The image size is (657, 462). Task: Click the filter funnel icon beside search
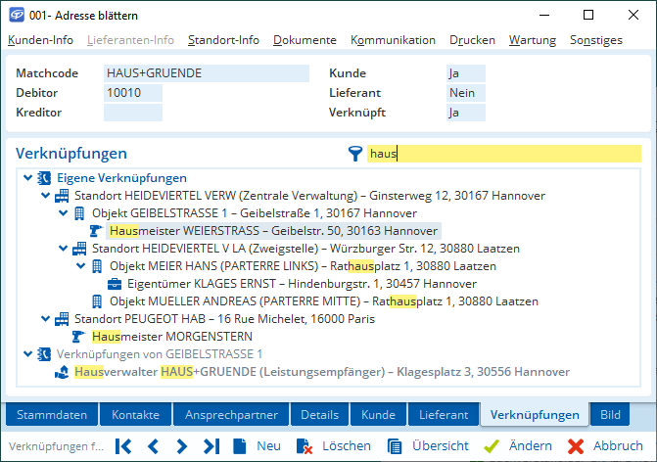click(354, 154)
